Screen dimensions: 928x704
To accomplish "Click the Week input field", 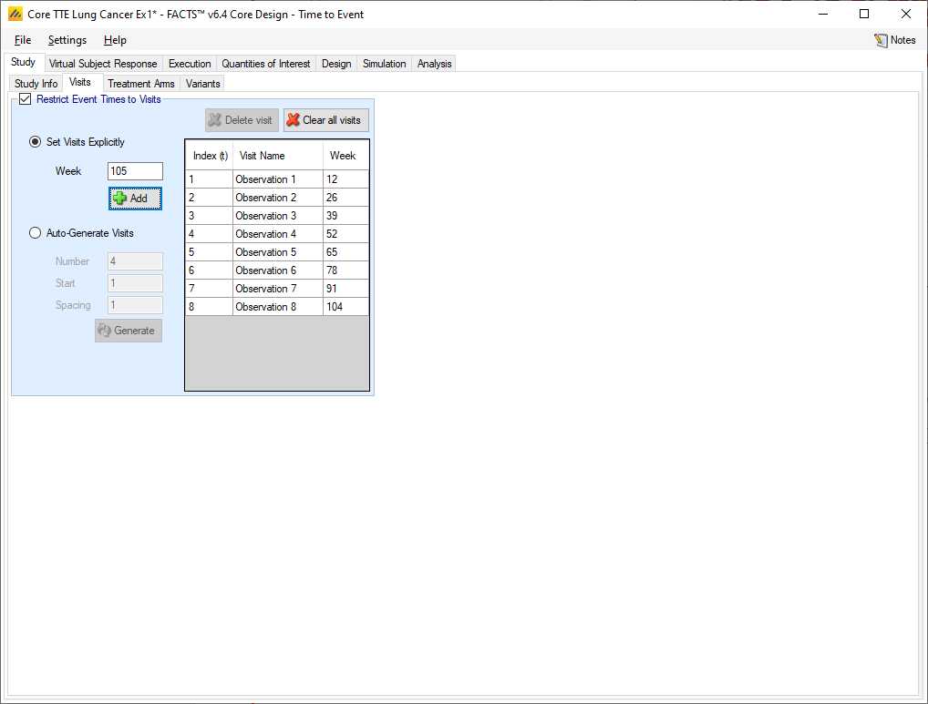I will [x=135, y=171].
